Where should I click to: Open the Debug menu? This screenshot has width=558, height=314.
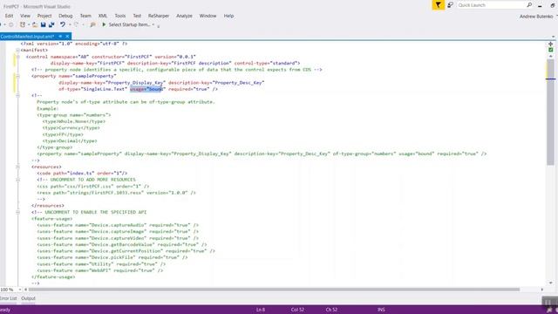tap(65, 16)
